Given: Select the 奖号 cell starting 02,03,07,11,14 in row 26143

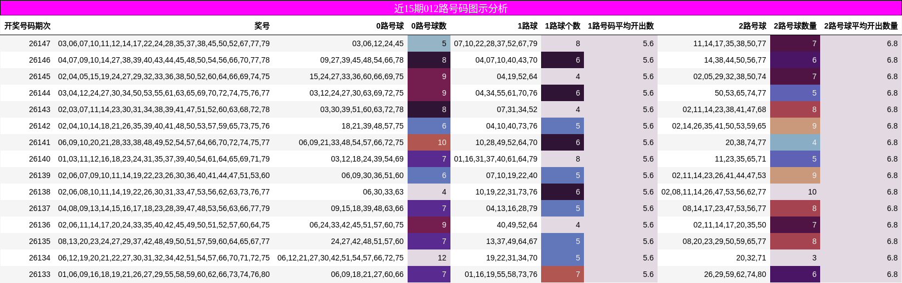Looking at the screenshot, I should click(x=164, y=109).
